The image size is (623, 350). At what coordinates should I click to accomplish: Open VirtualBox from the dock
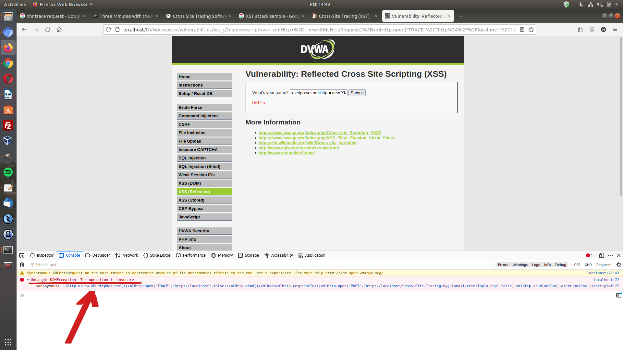point(8,141)
